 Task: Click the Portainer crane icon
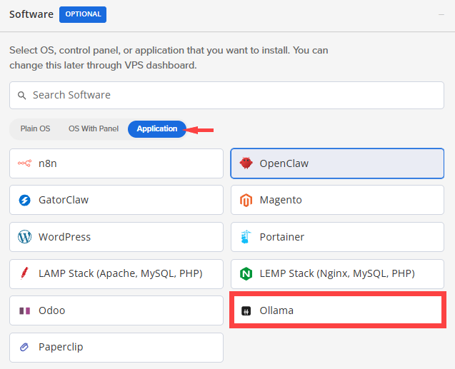pos(246,236)
